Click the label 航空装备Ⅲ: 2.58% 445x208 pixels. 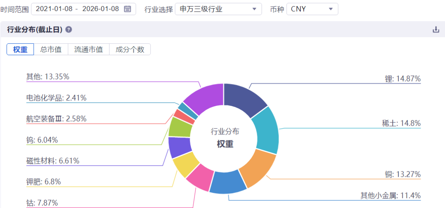[x=56, y=119]
